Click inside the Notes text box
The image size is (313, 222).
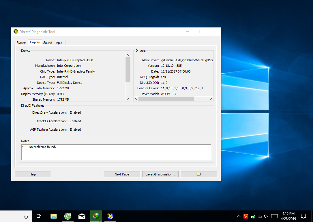116,152
